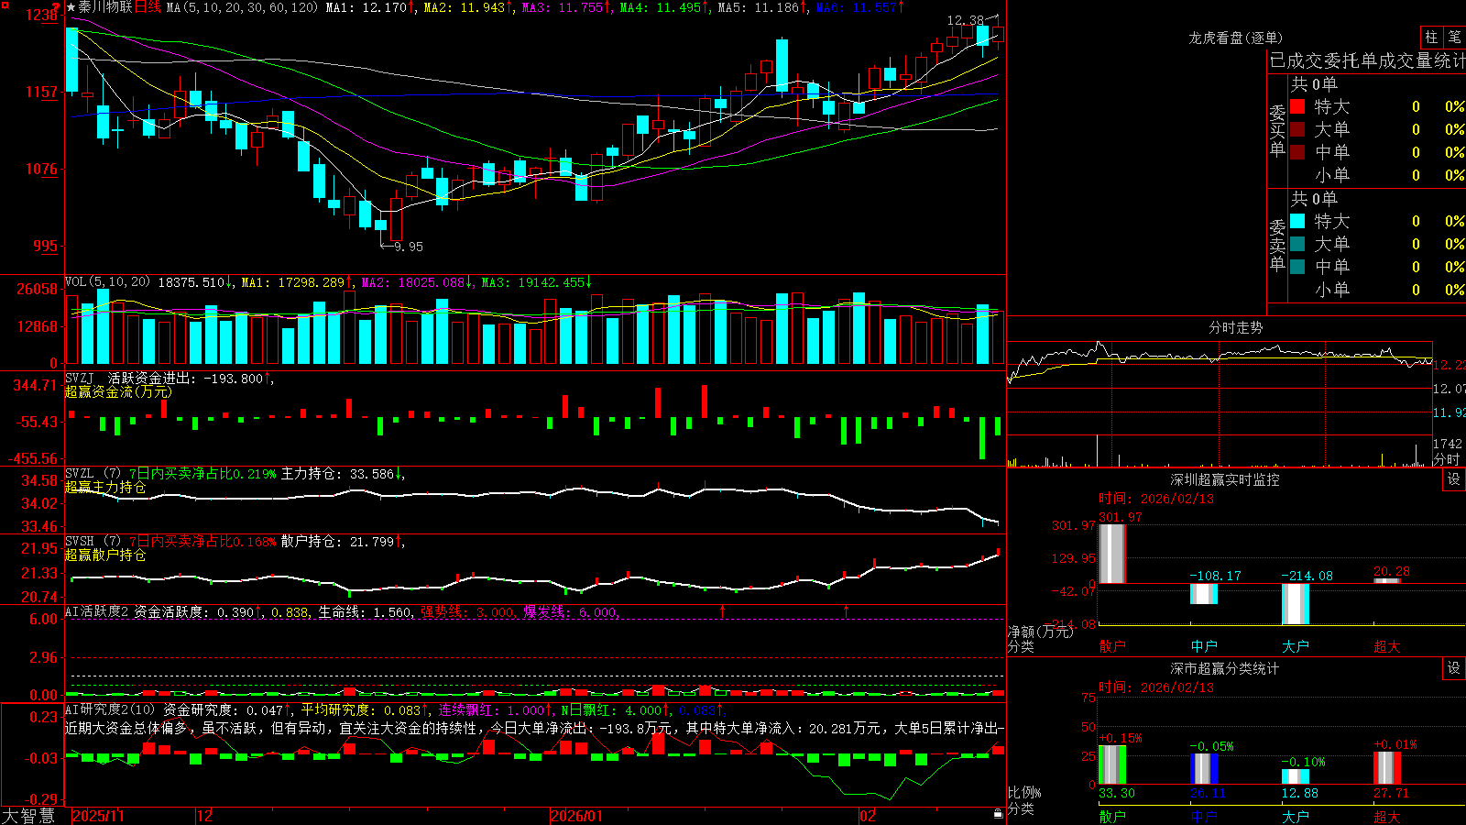Click the red 特大 buy-order color swatch
The image size is (1466, 825).
click(1297, 106)
